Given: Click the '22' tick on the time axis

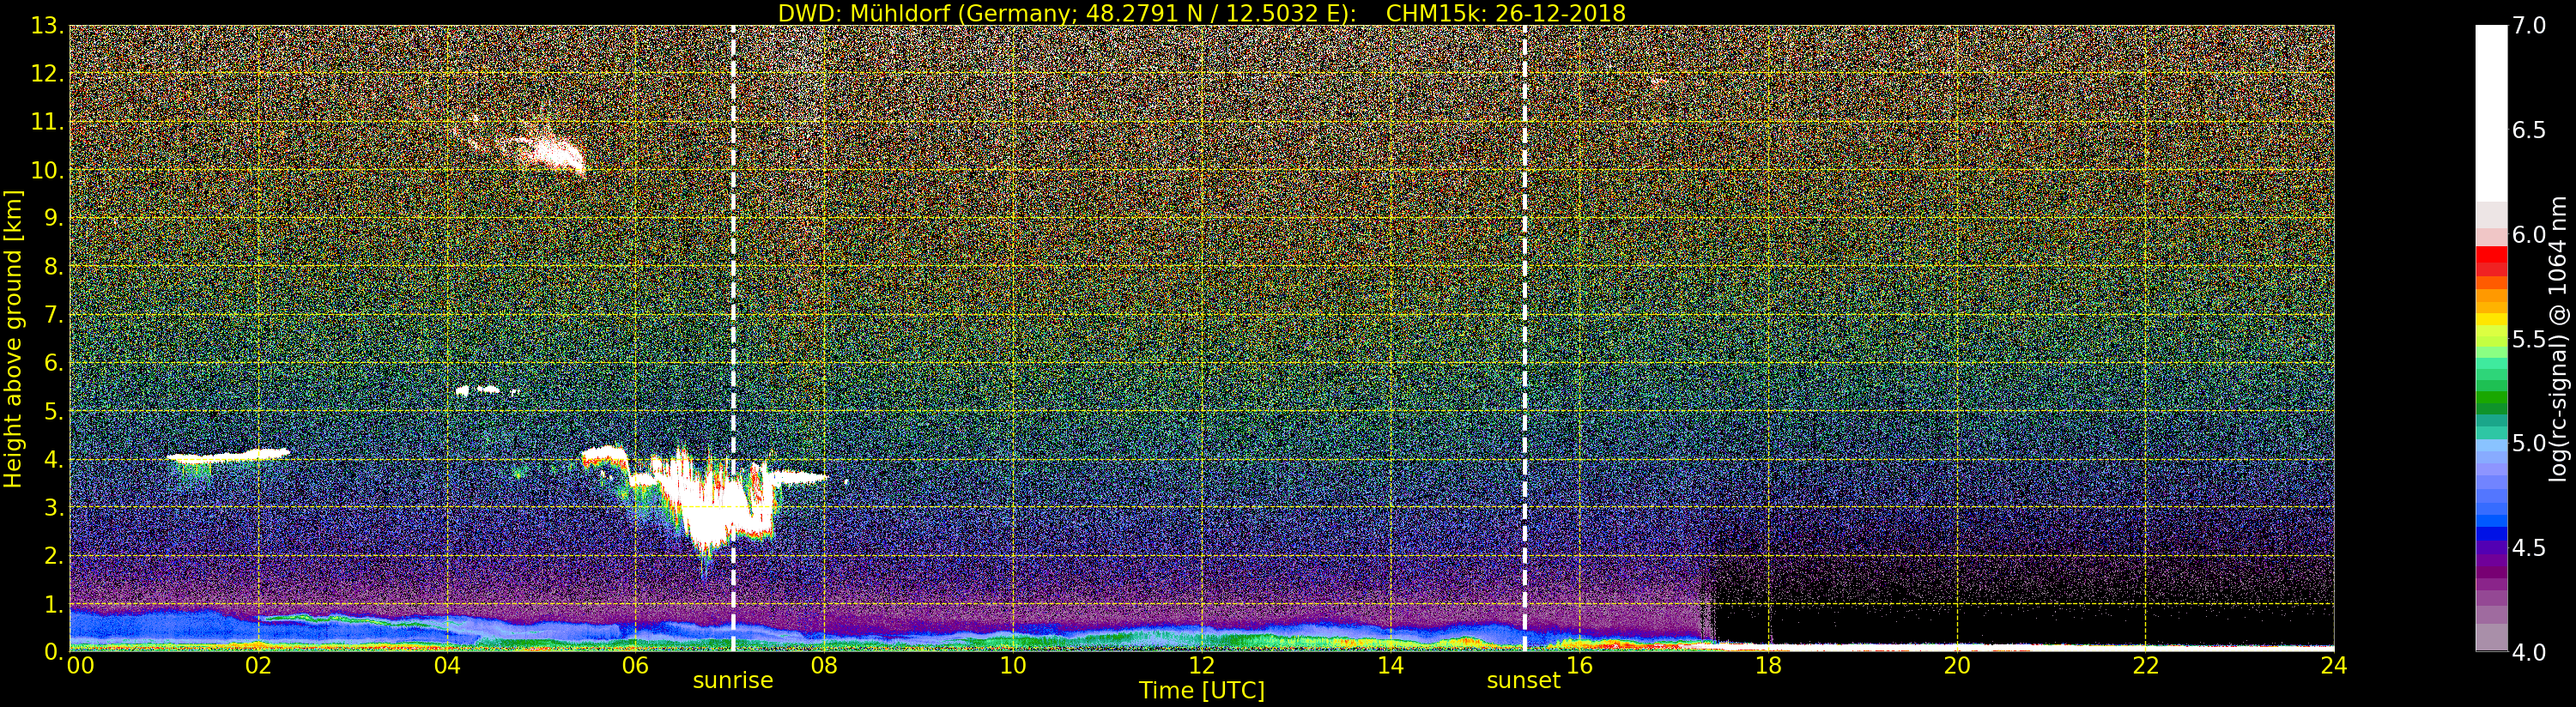Looking at the screenshot, I should [x=2146, y=665].
